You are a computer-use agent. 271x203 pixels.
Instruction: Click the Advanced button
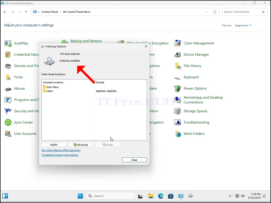pos(81,145)
